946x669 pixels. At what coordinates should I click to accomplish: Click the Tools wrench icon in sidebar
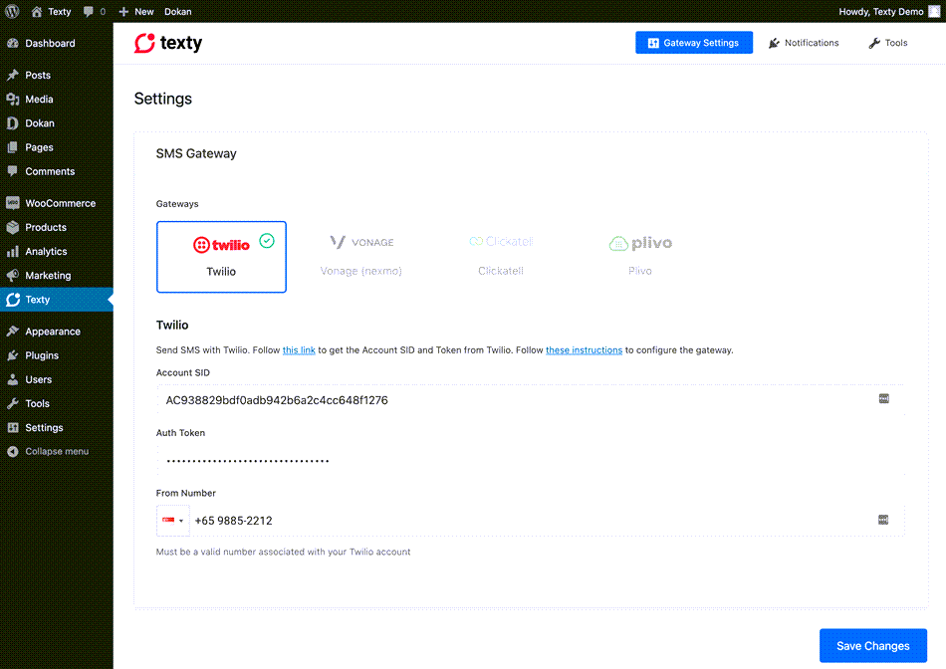coord(13,403)
